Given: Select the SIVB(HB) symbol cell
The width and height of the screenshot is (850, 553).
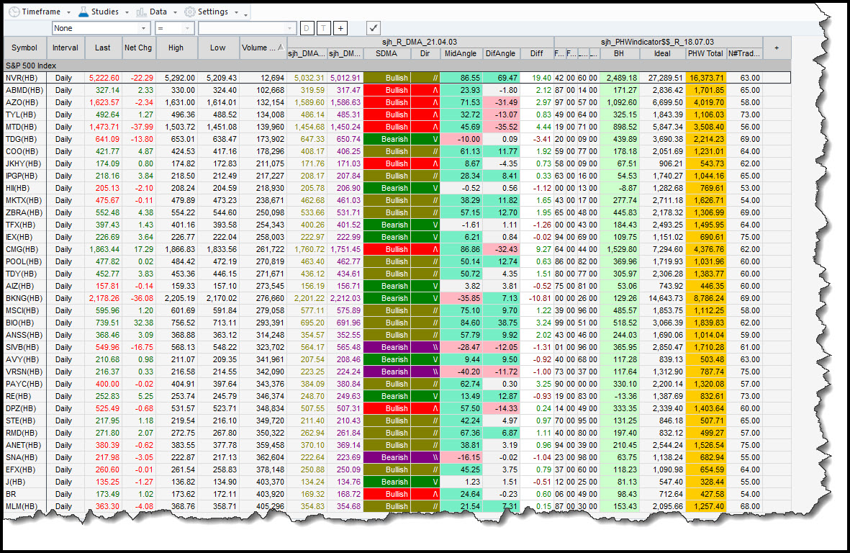Looking at the screenshot, I should (25, 348).
